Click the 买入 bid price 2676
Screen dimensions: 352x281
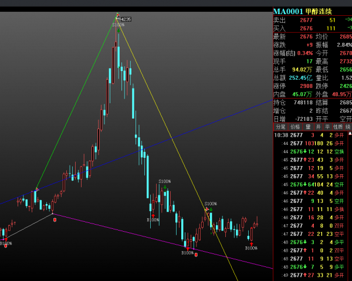pyautogui.click(x=306, y=28)
